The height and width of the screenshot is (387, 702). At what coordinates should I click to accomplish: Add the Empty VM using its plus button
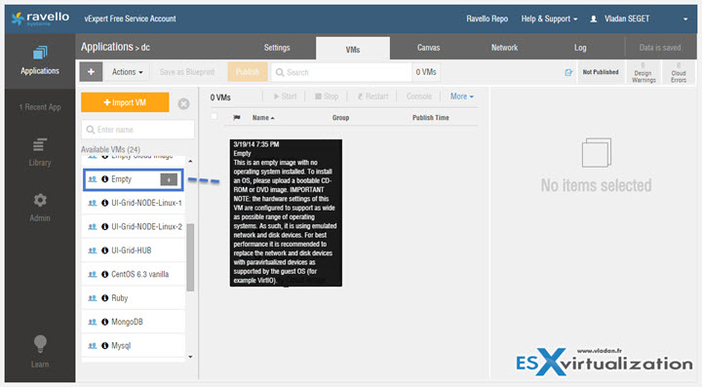(x=169, y=179)
